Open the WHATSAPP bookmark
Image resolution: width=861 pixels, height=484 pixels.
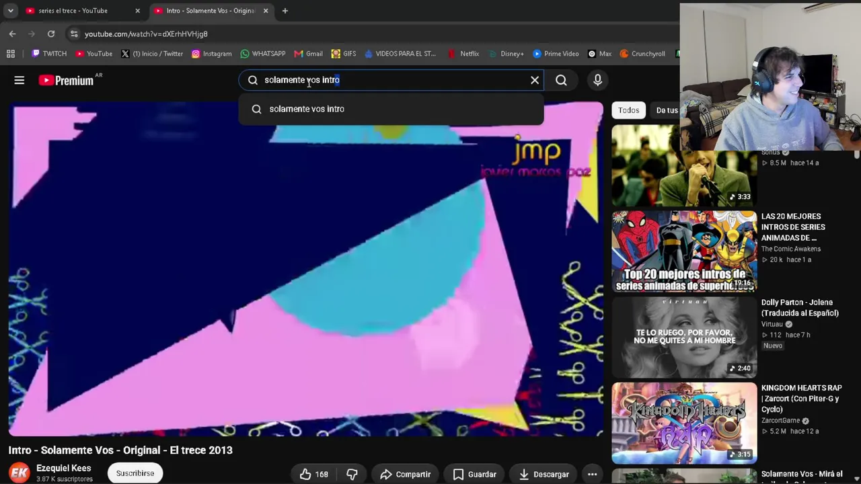263,54
